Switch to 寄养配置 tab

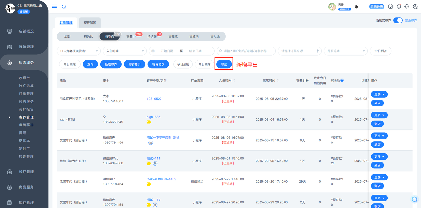click(x=90, y=23)
